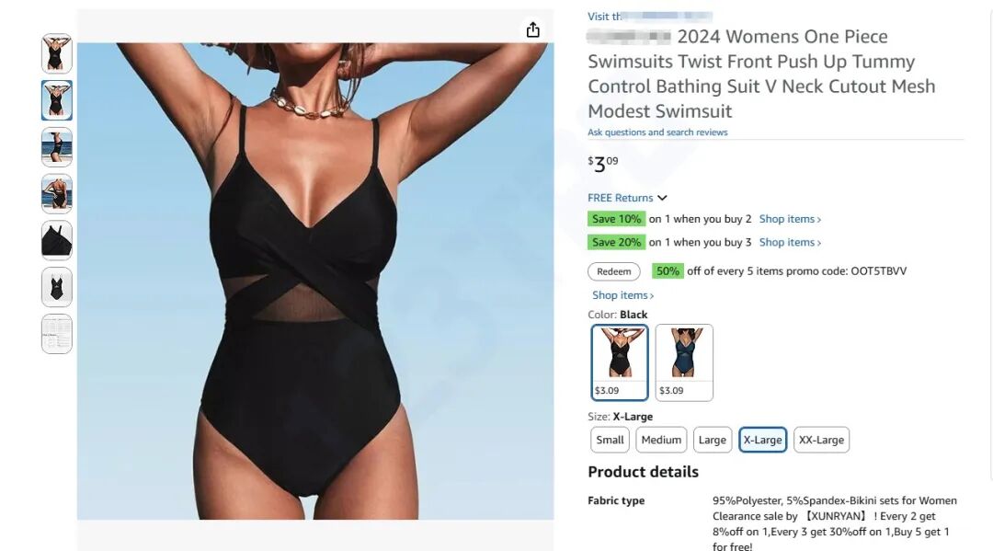The width and height of the screenshot is (993, 551).
Task: Open the size chart thumbnail
Action: [x=57, y=334]
